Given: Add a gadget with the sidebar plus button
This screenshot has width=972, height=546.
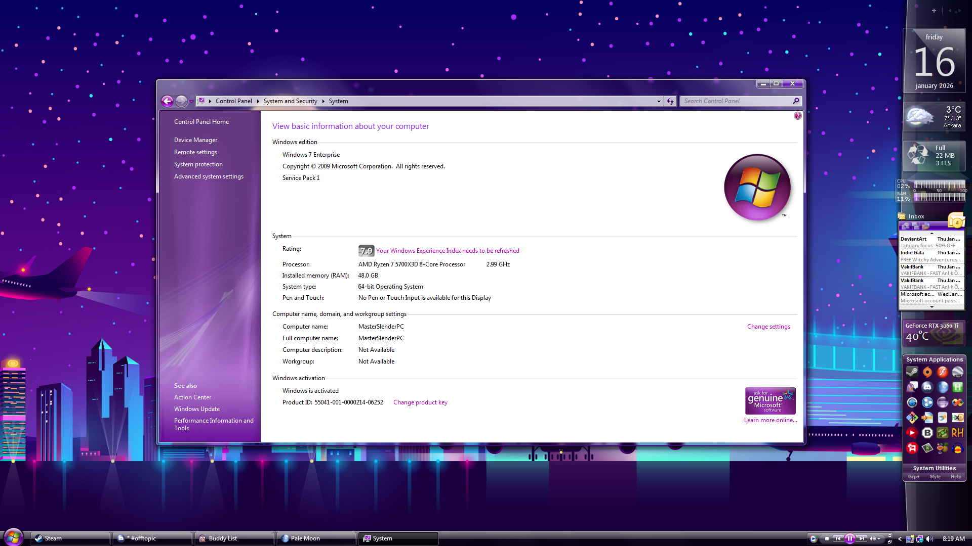Looking at the screenshot, I should point(934,11).
